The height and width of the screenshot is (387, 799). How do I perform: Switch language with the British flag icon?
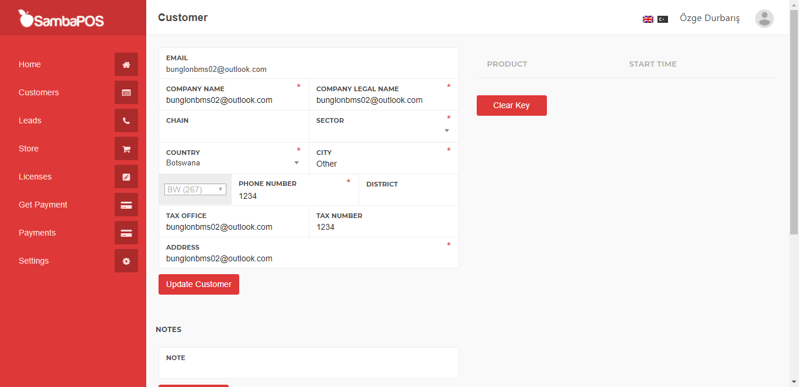click(x=648, y=19)
